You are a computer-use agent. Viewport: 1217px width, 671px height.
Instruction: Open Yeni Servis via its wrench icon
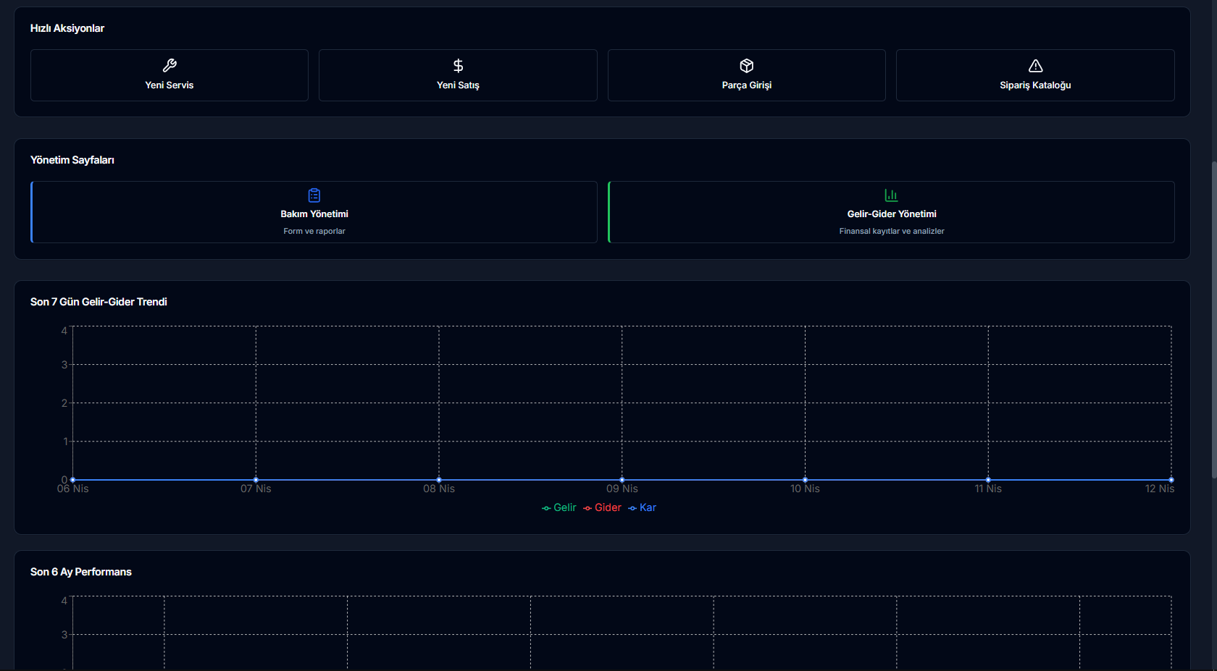click(170, 66)
